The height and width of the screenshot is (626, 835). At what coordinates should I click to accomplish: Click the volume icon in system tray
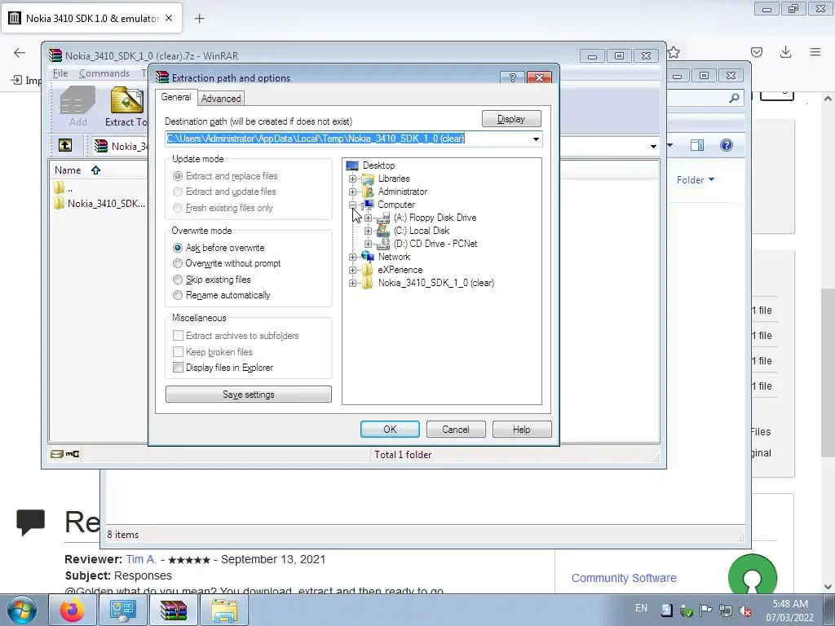745,611
